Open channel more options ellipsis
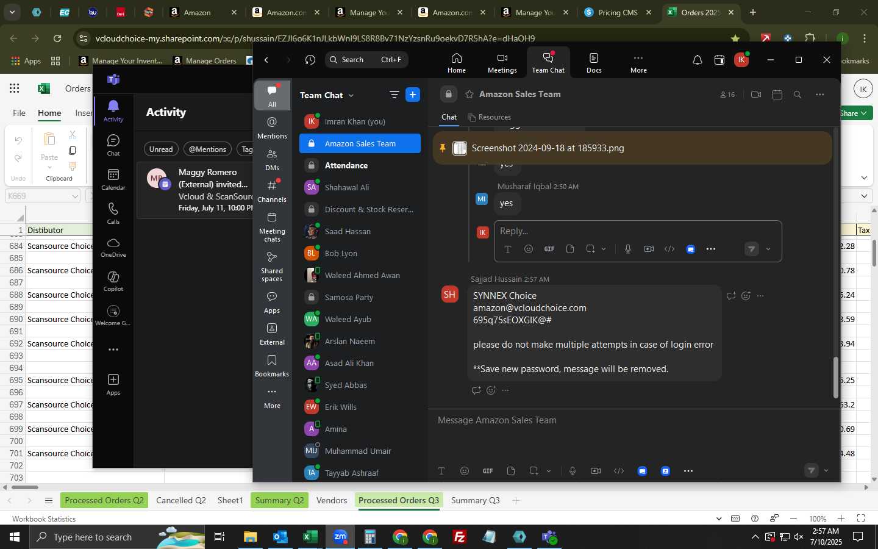 (x=820, y=95)
